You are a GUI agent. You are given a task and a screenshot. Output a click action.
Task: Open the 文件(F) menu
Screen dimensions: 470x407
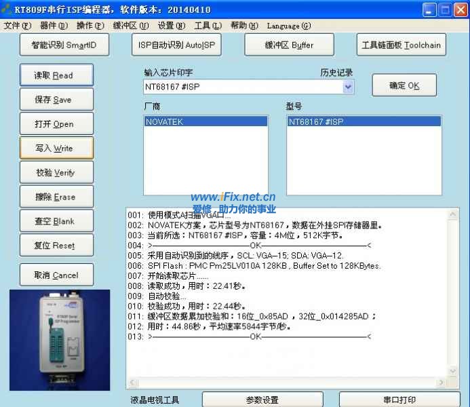point(17,26)
